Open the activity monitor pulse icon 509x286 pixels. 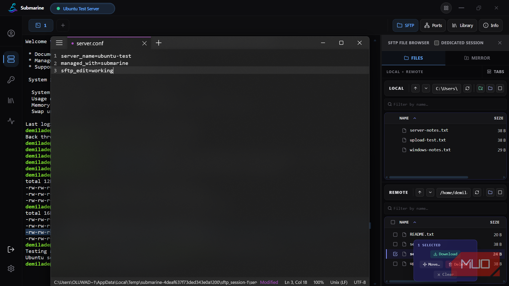click(x=11, y=121)
